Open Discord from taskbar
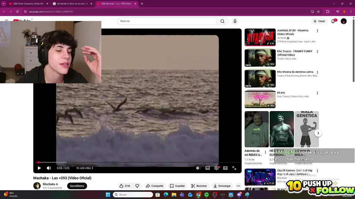 (239, 195)
